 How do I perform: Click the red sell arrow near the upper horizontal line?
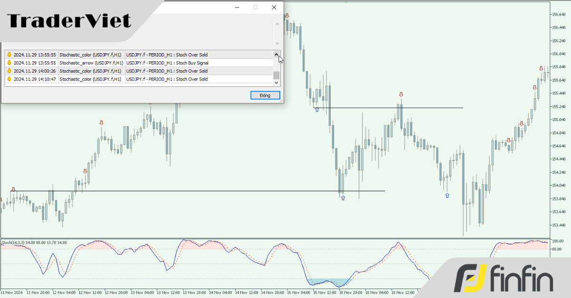click(x=401, y=94)
